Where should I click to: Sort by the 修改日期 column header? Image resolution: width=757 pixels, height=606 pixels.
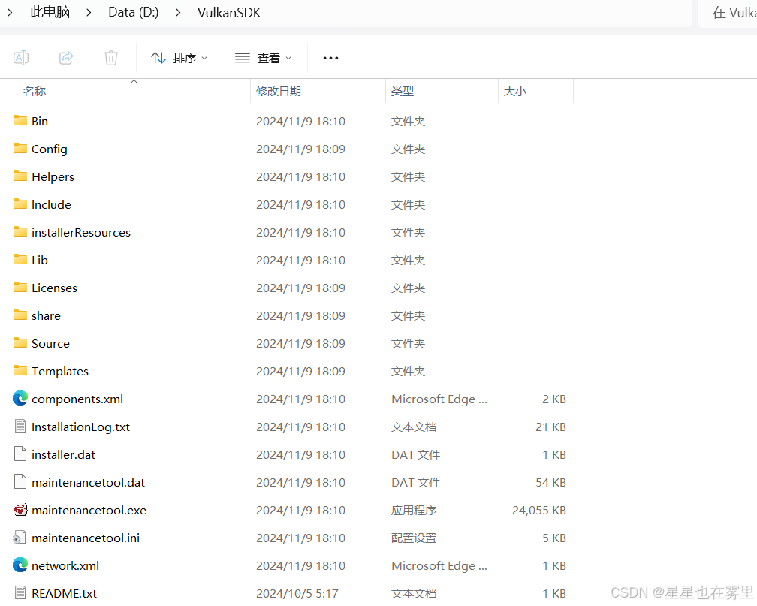pos(279,92)
